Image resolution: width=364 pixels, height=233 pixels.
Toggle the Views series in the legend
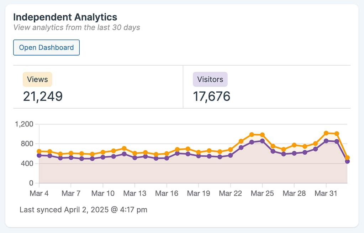[37, 79]
